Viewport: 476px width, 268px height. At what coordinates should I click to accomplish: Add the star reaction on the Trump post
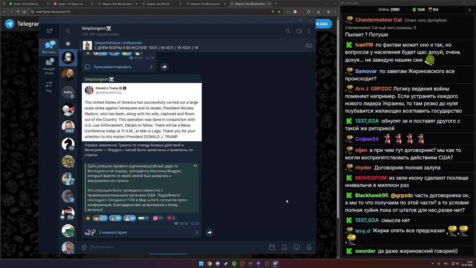(x=88, y=218)
